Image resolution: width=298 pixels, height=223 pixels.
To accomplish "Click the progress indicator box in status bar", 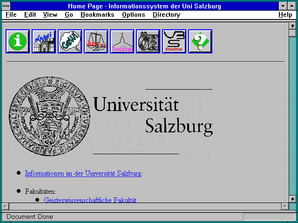I will 269,217.
